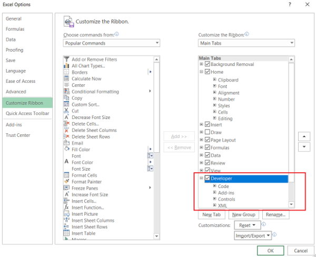Click the New Tab button
Screen dimensions: 316x257
click(212, 215)
